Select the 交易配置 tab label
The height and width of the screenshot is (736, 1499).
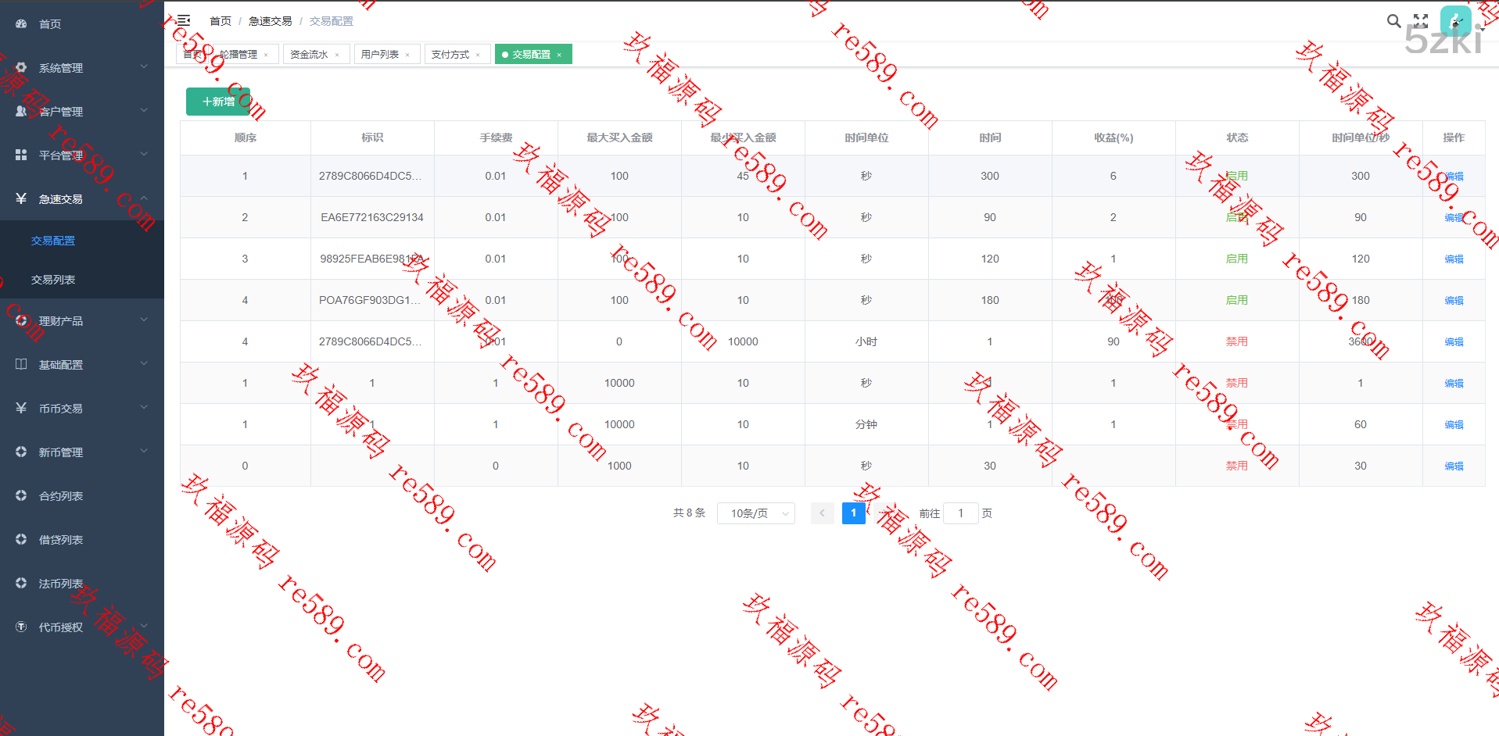click(x=532, y=55)
